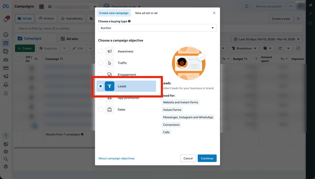Screen dimensions: 315x179
Task: Open the date range Last 30 days dropdown
Action: 267,39
